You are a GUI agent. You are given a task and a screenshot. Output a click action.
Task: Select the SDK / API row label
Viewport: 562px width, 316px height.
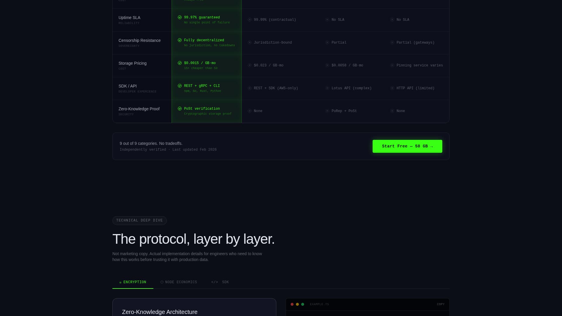(x=128, y=86)
